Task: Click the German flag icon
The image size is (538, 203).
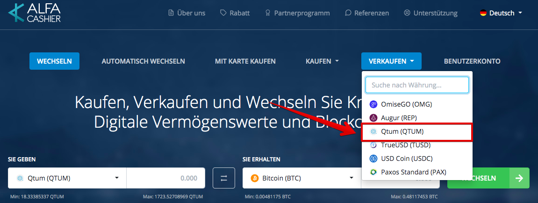Action: (x=483, y=13)
